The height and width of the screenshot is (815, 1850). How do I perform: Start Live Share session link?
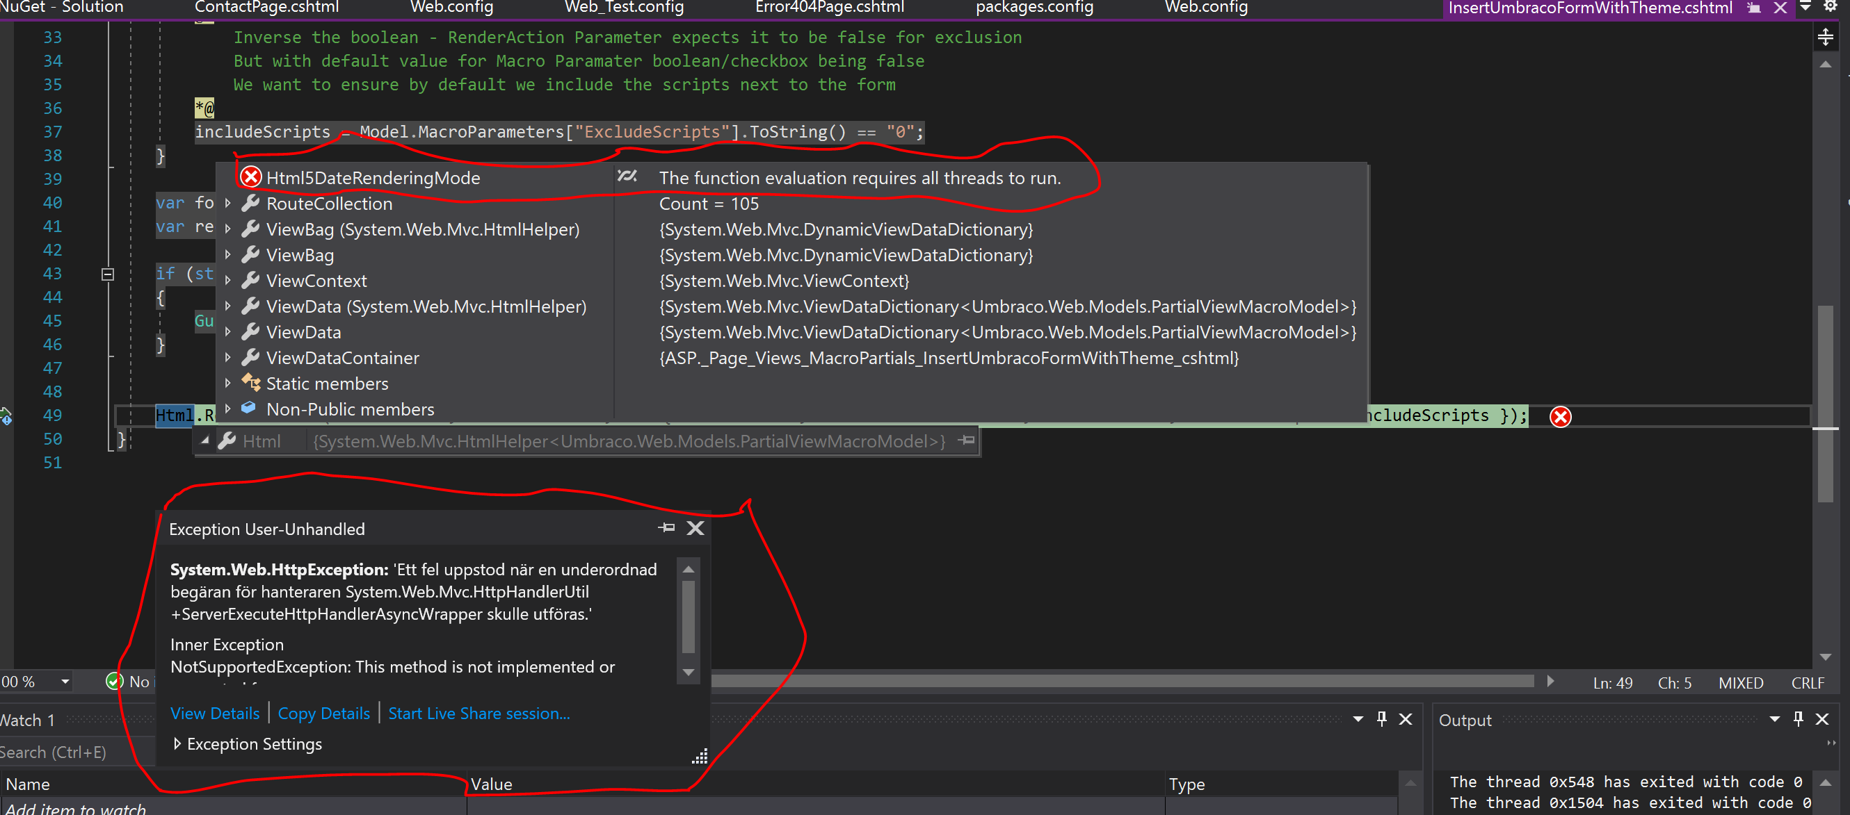[x=479, y=713]
